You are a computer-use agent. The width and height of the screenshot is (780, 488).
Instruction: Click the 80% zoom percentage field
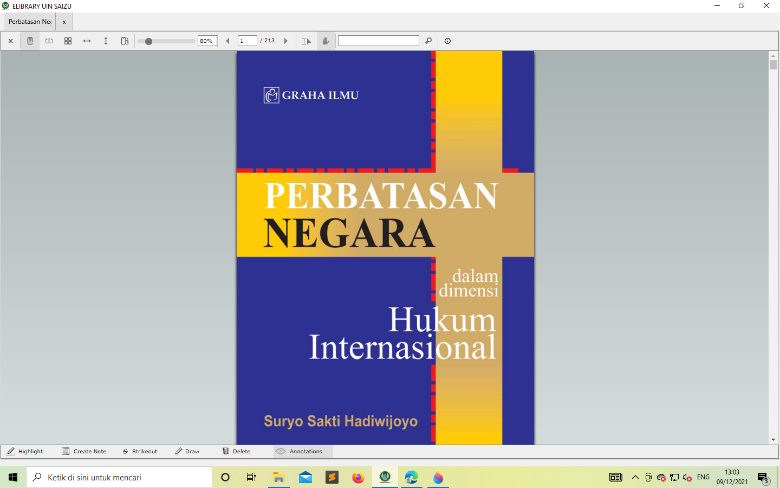(x=207, y=41)
